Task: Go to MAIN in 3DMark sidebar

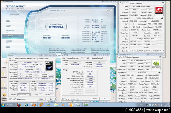Action: point(8,20)
